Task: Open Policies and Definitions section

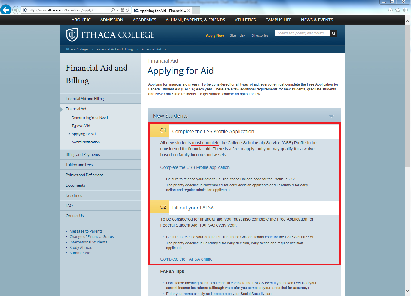Action: (100, 175)
